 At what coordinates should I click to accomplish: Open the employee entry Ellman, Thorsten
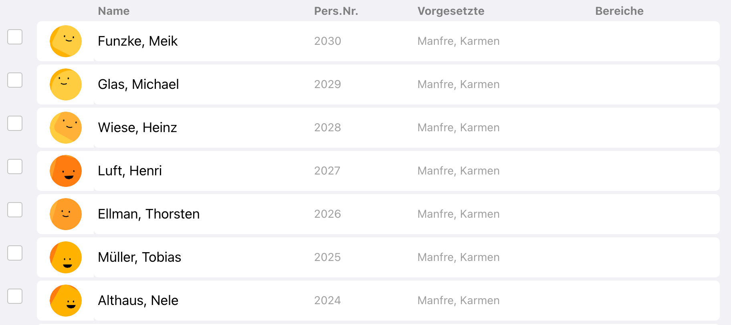point(149,214)
